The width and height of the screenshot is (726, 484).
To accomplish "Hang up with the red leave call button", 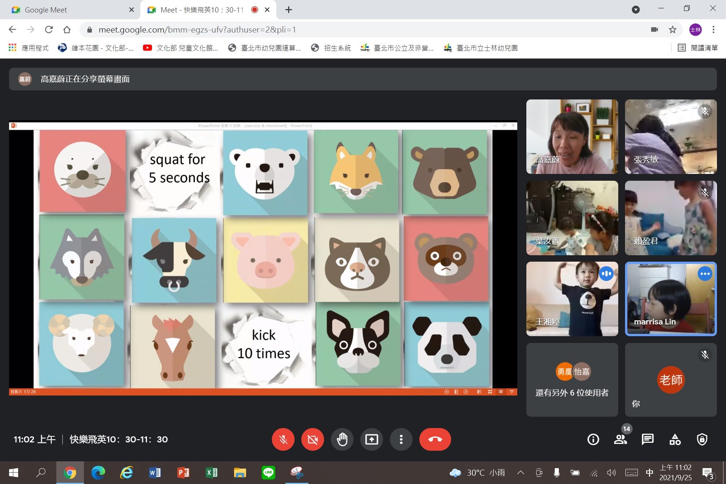I will coord(435,439).
